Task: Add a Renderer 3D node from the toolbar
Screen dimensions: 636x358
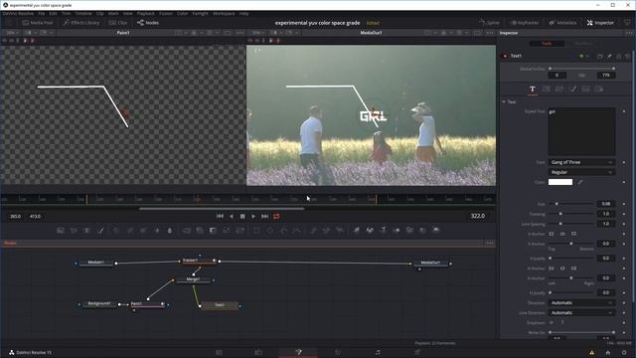Action: pyautogui.click(x=436, y=230)
